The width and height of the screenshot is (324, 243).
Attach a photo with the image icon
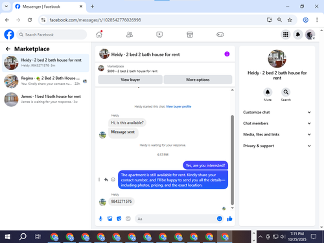point(110,219)
